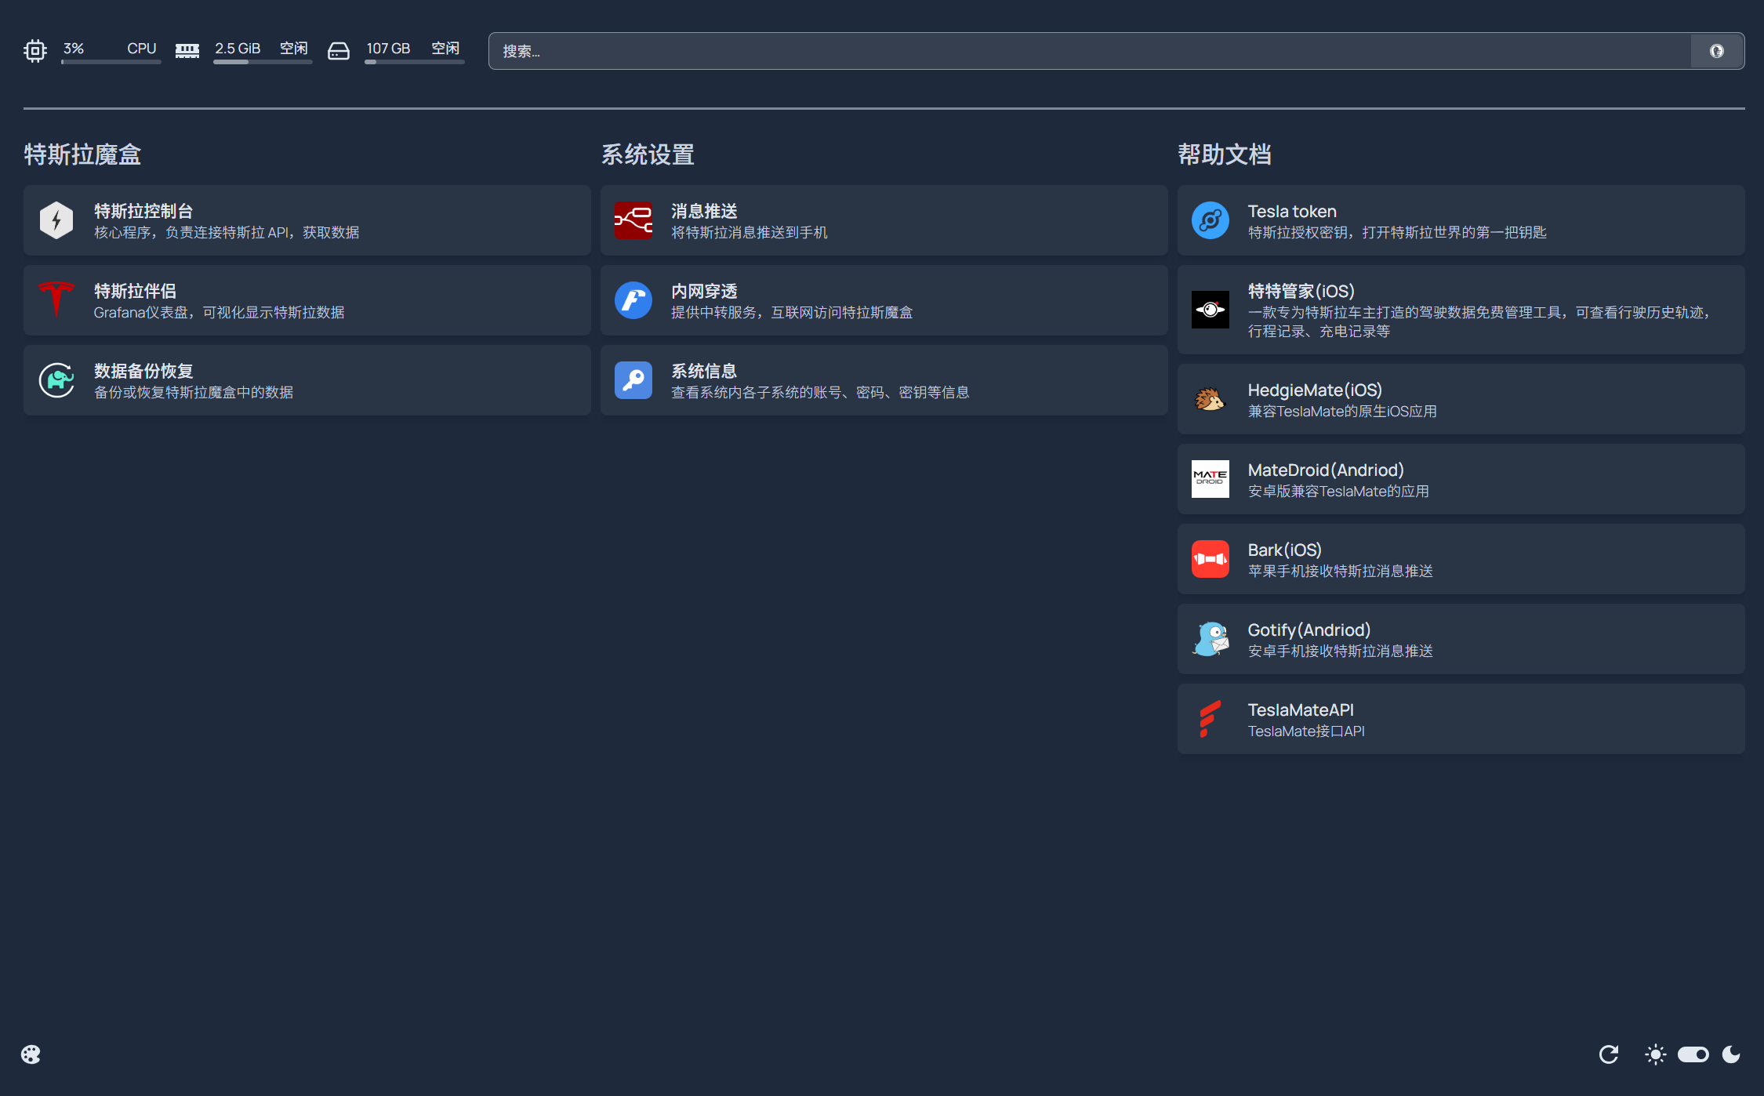Click the 备份或恢复特斯拉魔盒中的数据 description
Image resolution: width=1764 pixels, height=1096 pixels.
point(194,393)
